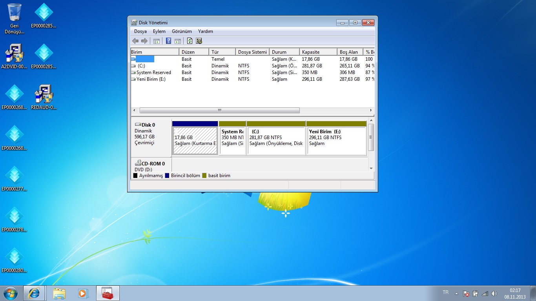Sort by the Boş Alan column header
The height and width of the screenshot is (301, 536).
point(350,52)
